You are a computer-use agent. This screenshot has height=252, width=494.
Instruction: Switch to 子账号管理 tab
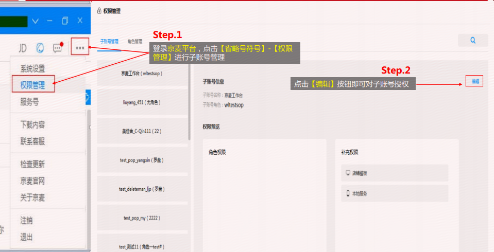click(x=109, y=42)
